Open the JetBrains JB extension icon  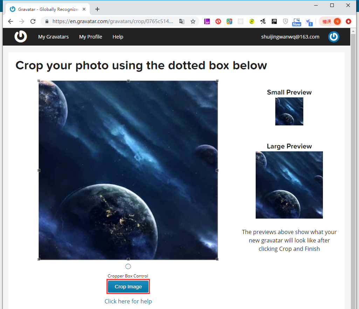(x=274, y=21)
